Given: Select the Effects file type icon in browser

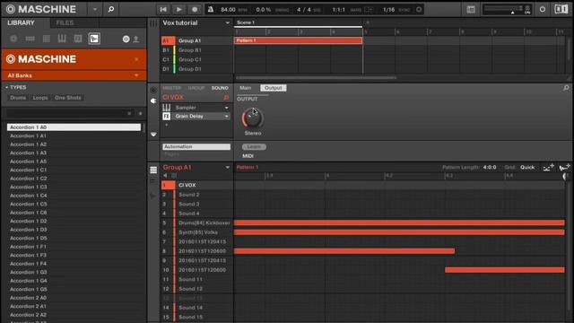Looking at the screenshot, I should click(x=78, y=39).
